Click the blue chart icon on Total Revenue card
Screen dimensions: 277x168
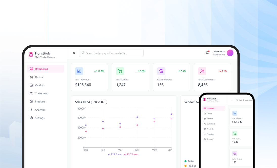(x=79, y=71)
